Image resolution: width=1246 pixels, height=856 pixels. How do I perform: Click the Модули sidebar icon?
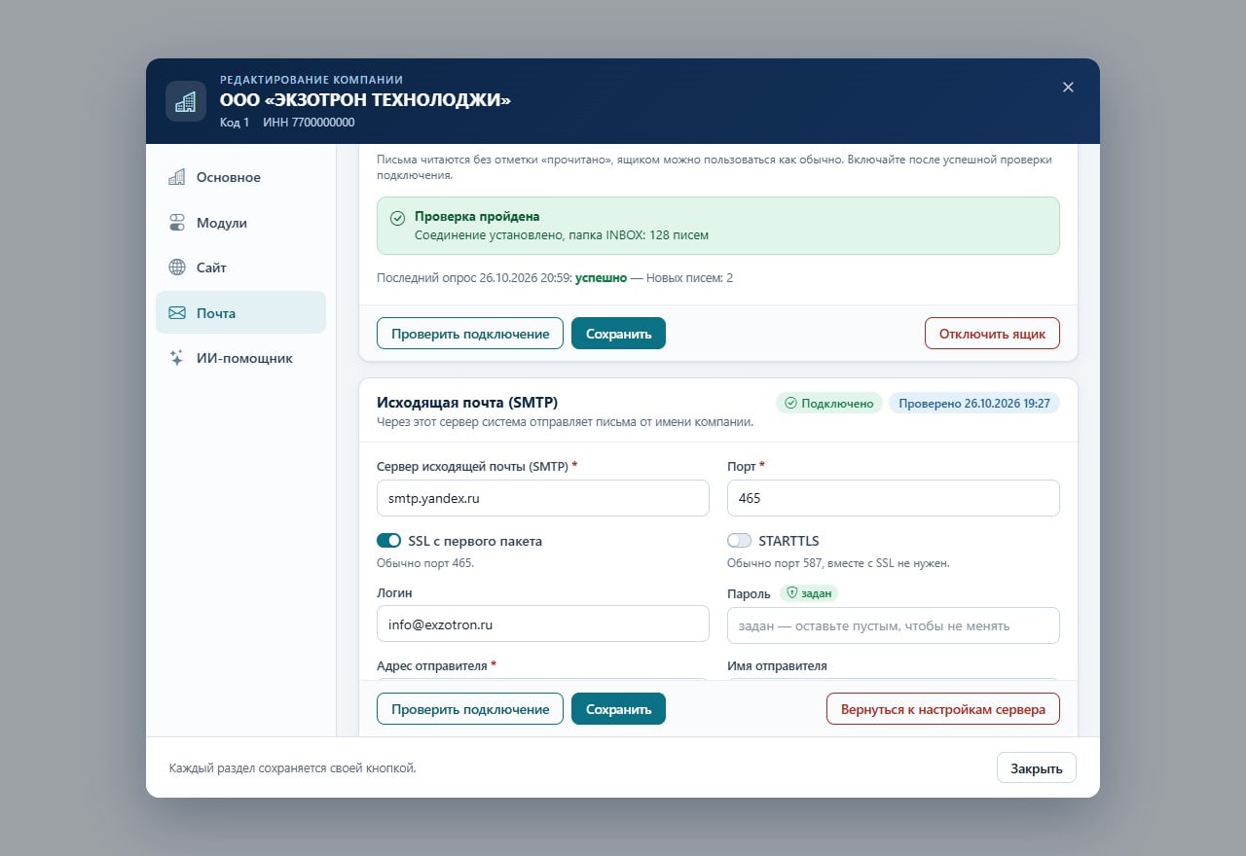(177, 223)
